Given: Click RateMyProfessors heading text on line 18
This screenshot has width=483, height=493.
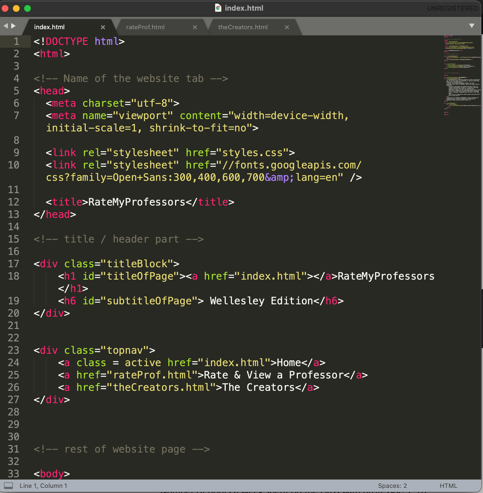Looking at the screenshot, I should tap(386, 276).
